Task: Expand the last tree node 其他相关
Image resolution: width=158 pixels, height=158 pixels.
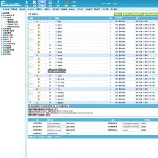Action: click(x=2, y=54)
